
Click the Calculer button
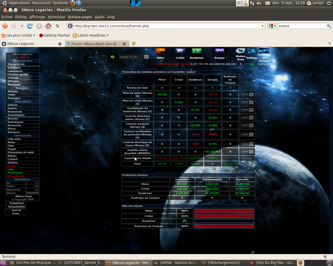pyautogui.click(x=247, y=158)
